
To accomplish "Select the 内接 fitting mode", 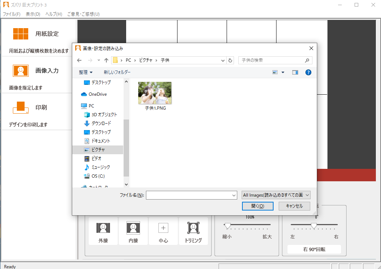I will point(133,231).
